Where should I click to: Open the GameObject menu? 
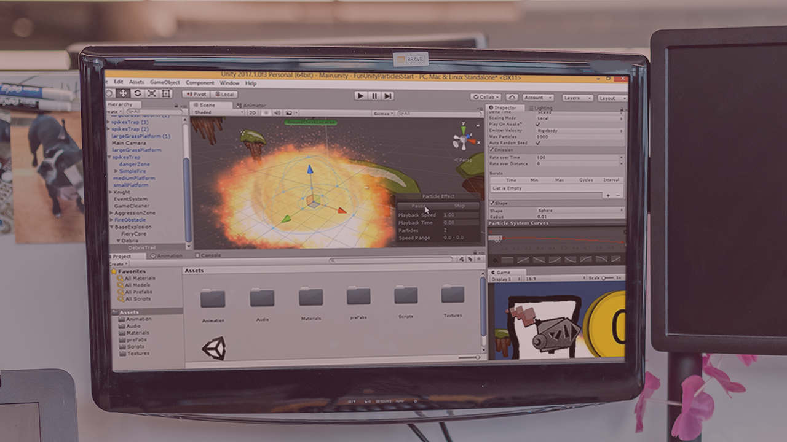coord(165,82)
